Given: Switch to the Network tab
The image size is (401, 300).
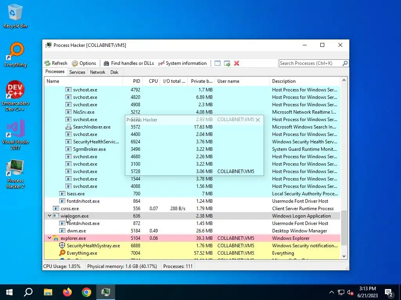Looking at the screenshot, I should [98, 72].
